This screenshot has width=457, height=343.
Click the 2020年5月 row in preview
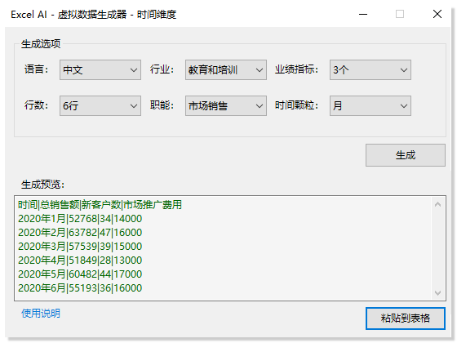[x=80, y=274]
